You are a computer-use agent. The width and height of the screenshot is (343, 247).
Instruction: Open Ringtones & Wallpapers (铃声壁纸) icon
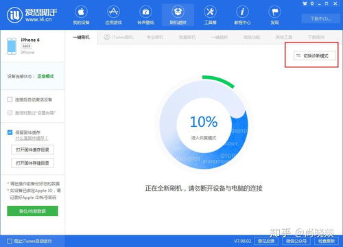click(x=145, y=12)
